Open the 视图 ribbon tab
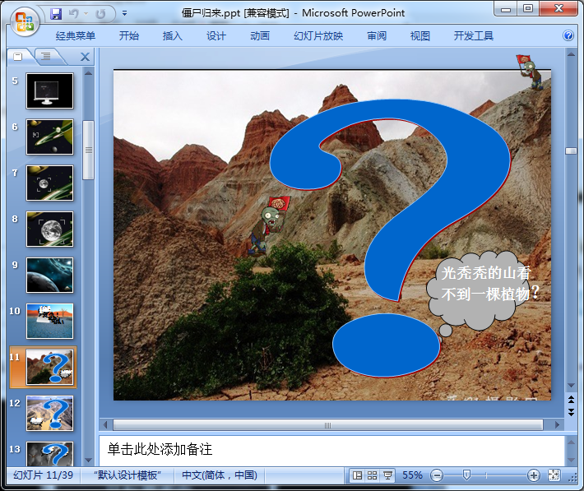The height and width of the screenshot is (491, 584). point(420,35)
